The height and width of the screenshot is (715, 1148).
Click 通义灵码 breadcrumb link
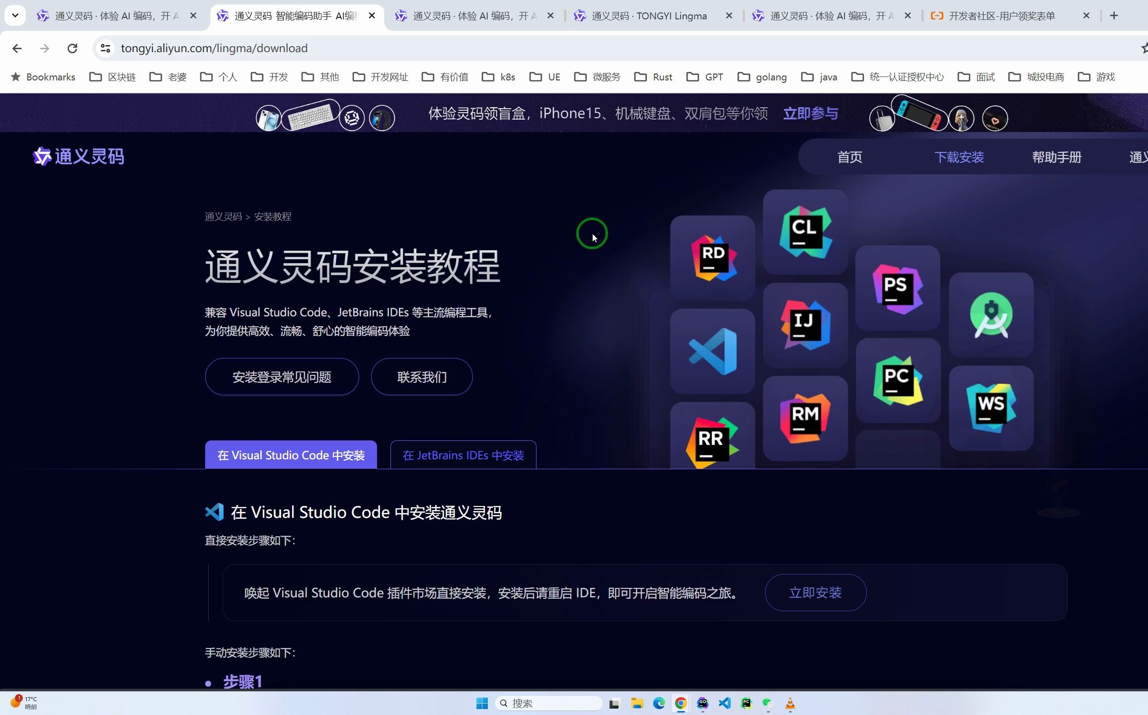[x=223, y=216]
